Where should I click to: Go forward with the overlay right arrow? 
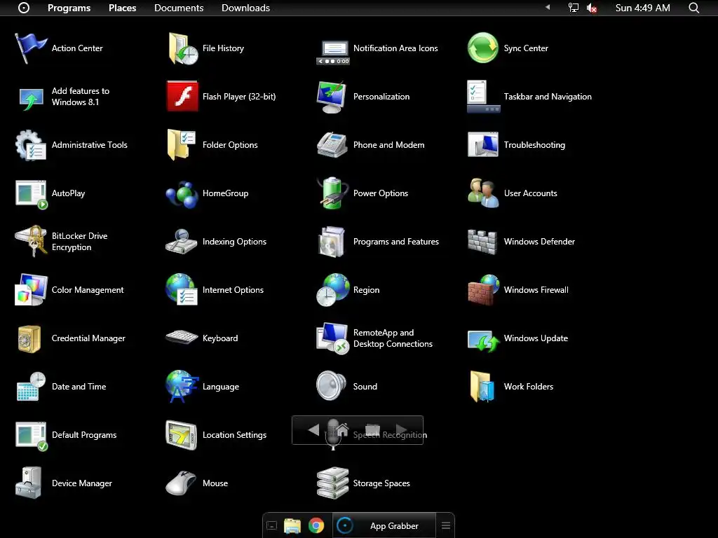402,429
